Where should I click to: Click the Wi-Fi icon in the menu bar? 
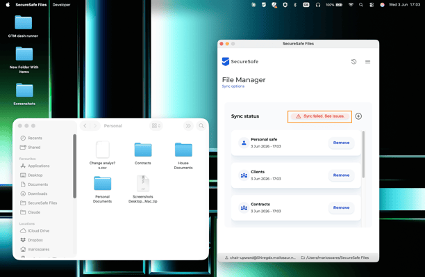[351, 5]
